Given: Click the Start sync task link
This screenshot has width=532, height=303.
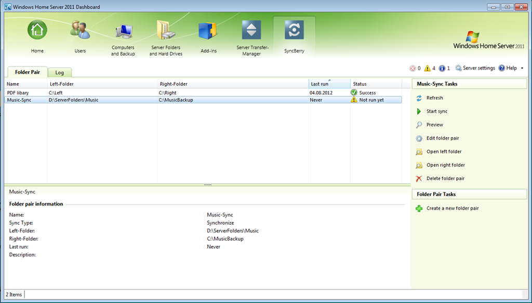Looking at the screenshot, I should [437, 112].
